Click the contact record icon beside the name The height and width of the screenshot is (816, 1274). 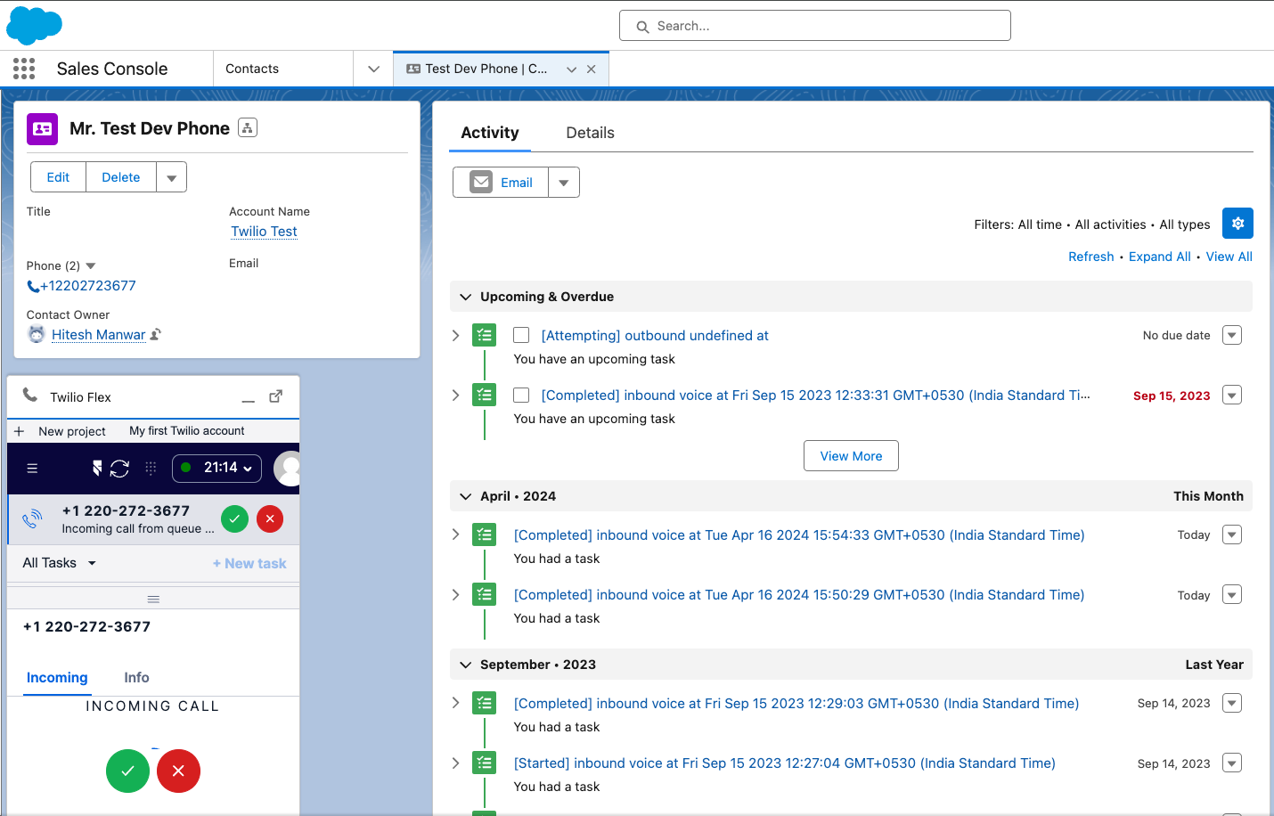point(42,128)
